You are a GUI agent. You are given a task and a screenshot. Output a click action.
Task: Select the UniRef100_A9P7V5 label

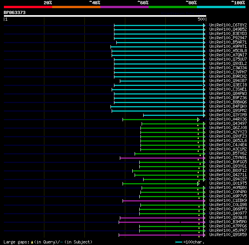(228, 196)
